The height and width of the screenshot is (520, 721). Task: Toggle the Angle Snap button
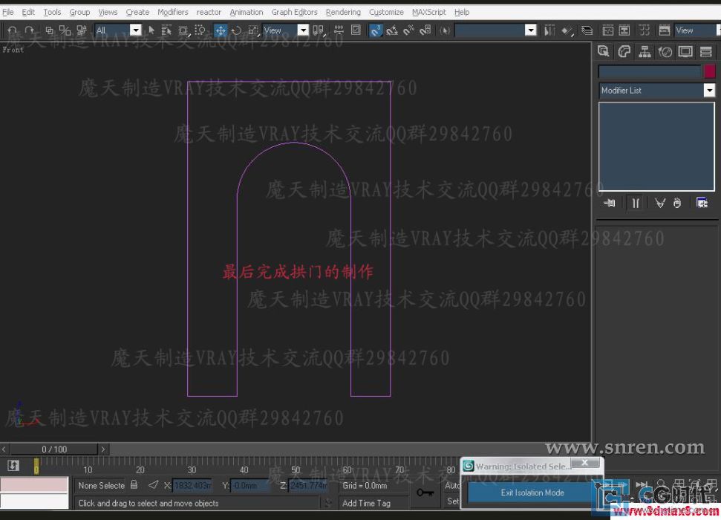click(x=392, y=30)
